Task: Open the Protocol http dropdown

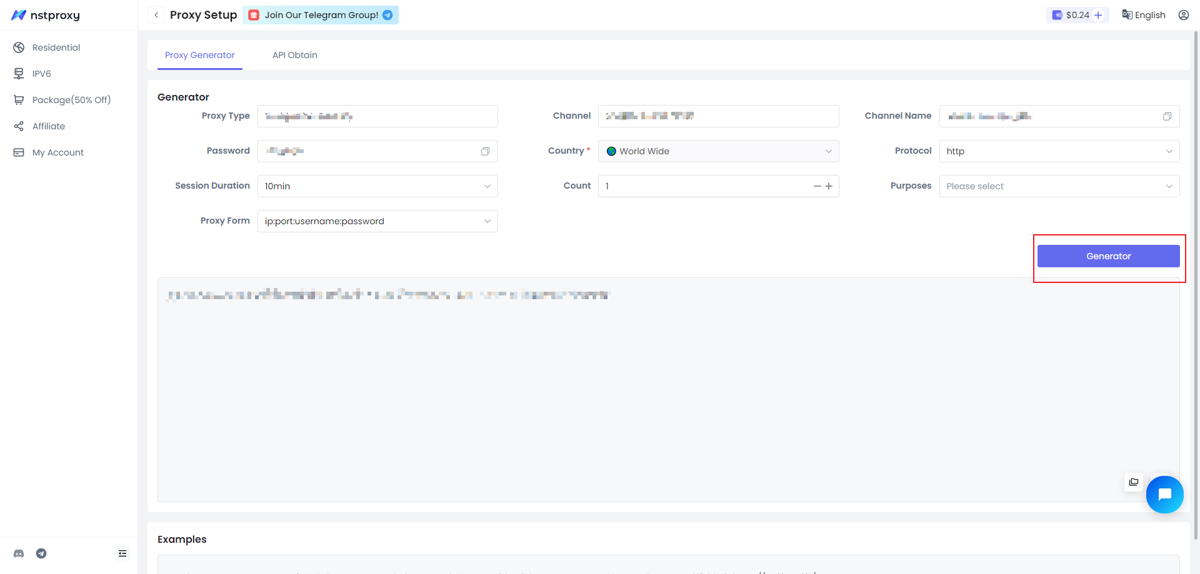Action: [x=1059, y=151]
